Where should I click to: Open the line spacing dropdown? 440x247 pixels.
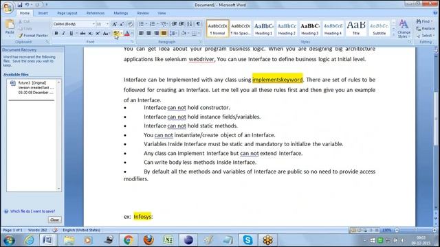click(x=173, y=34)
